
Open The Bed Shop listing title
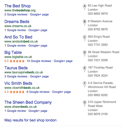[17, 6]
